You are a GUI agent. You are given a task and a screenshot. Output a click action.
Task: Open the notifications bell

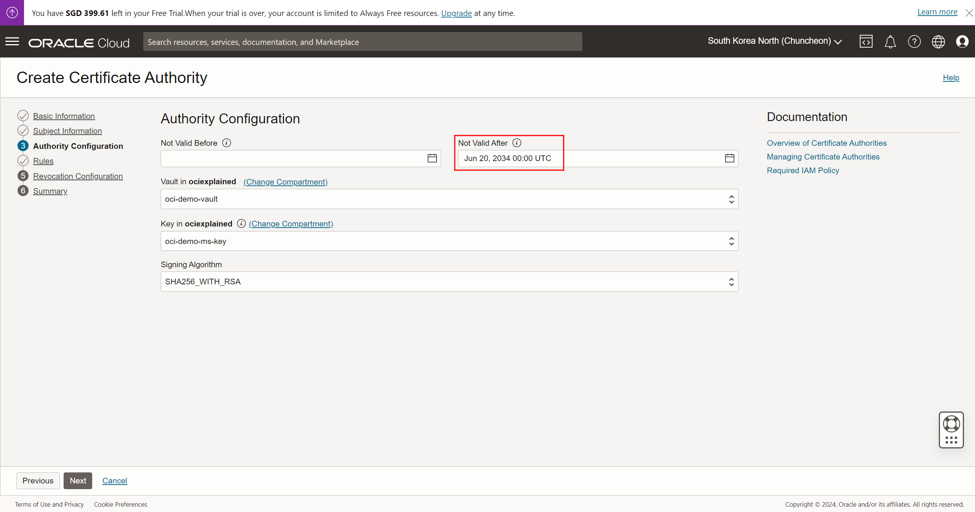pyautogui.click(x=890, y=41)
